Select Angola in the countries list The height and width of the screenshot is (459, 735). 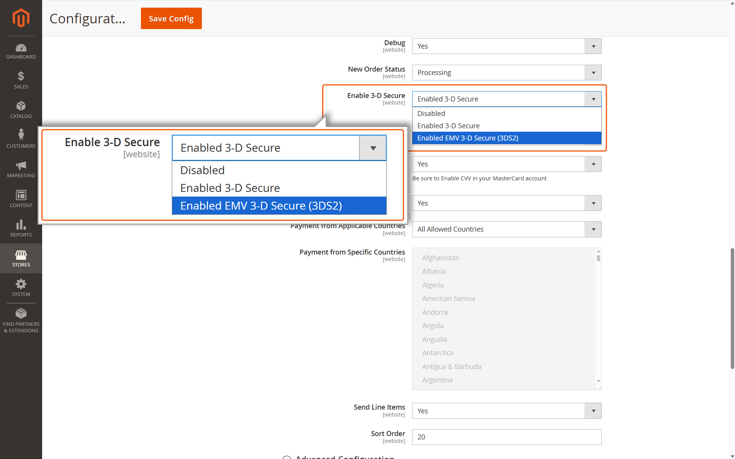click(433, 325)
